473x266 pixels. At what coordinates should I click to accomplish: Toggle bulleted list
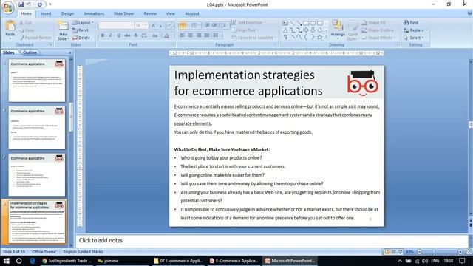(183, 26)
